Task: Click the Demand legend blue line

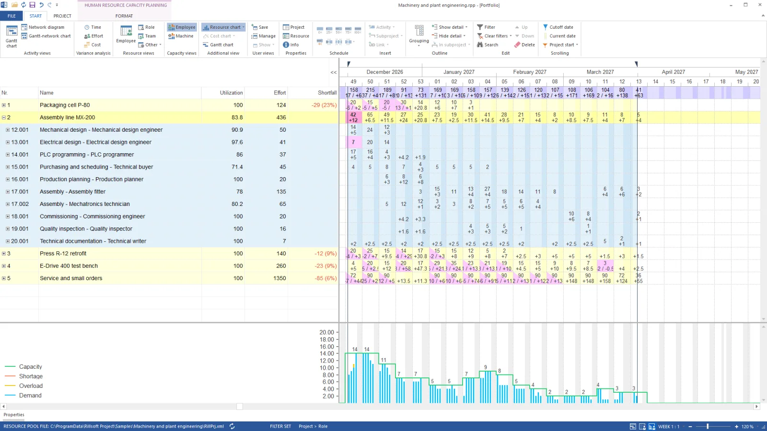Action: [x=11, y=396]
